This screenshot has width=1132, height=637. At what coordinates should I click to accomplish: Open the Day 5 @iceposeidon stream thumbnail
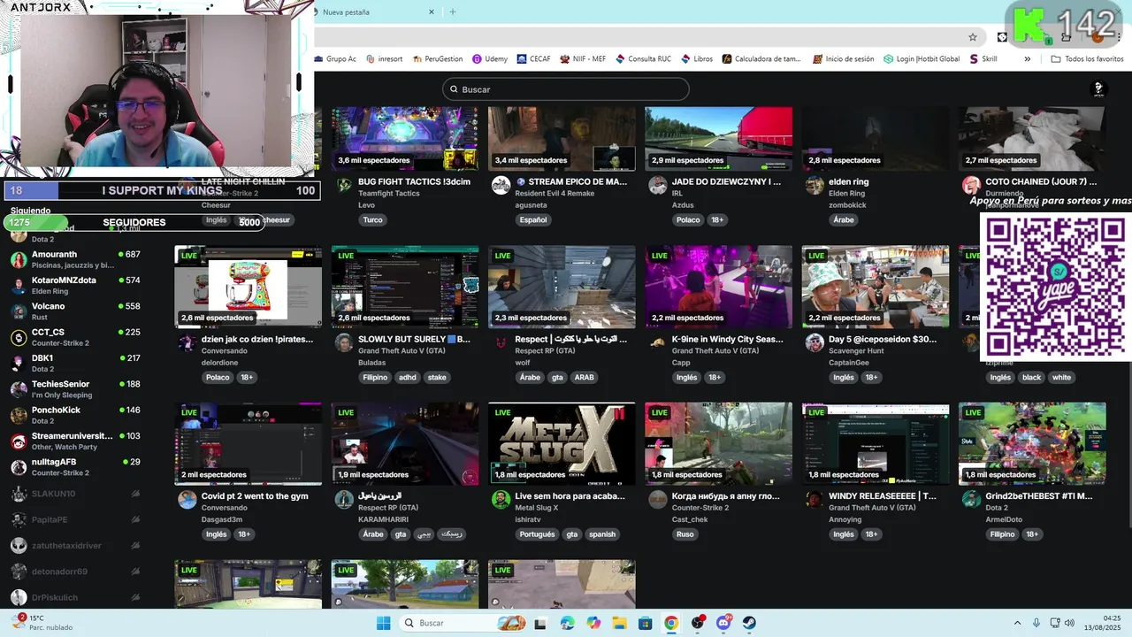point(876,287)
